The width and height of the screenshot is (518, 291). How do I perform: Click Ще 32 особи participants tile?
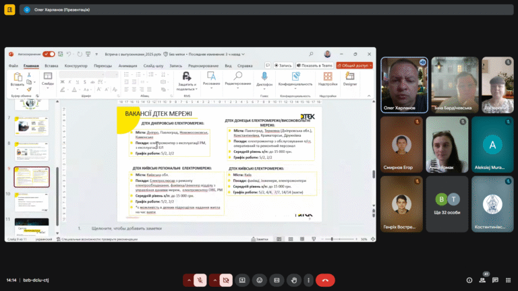(447, 204)
